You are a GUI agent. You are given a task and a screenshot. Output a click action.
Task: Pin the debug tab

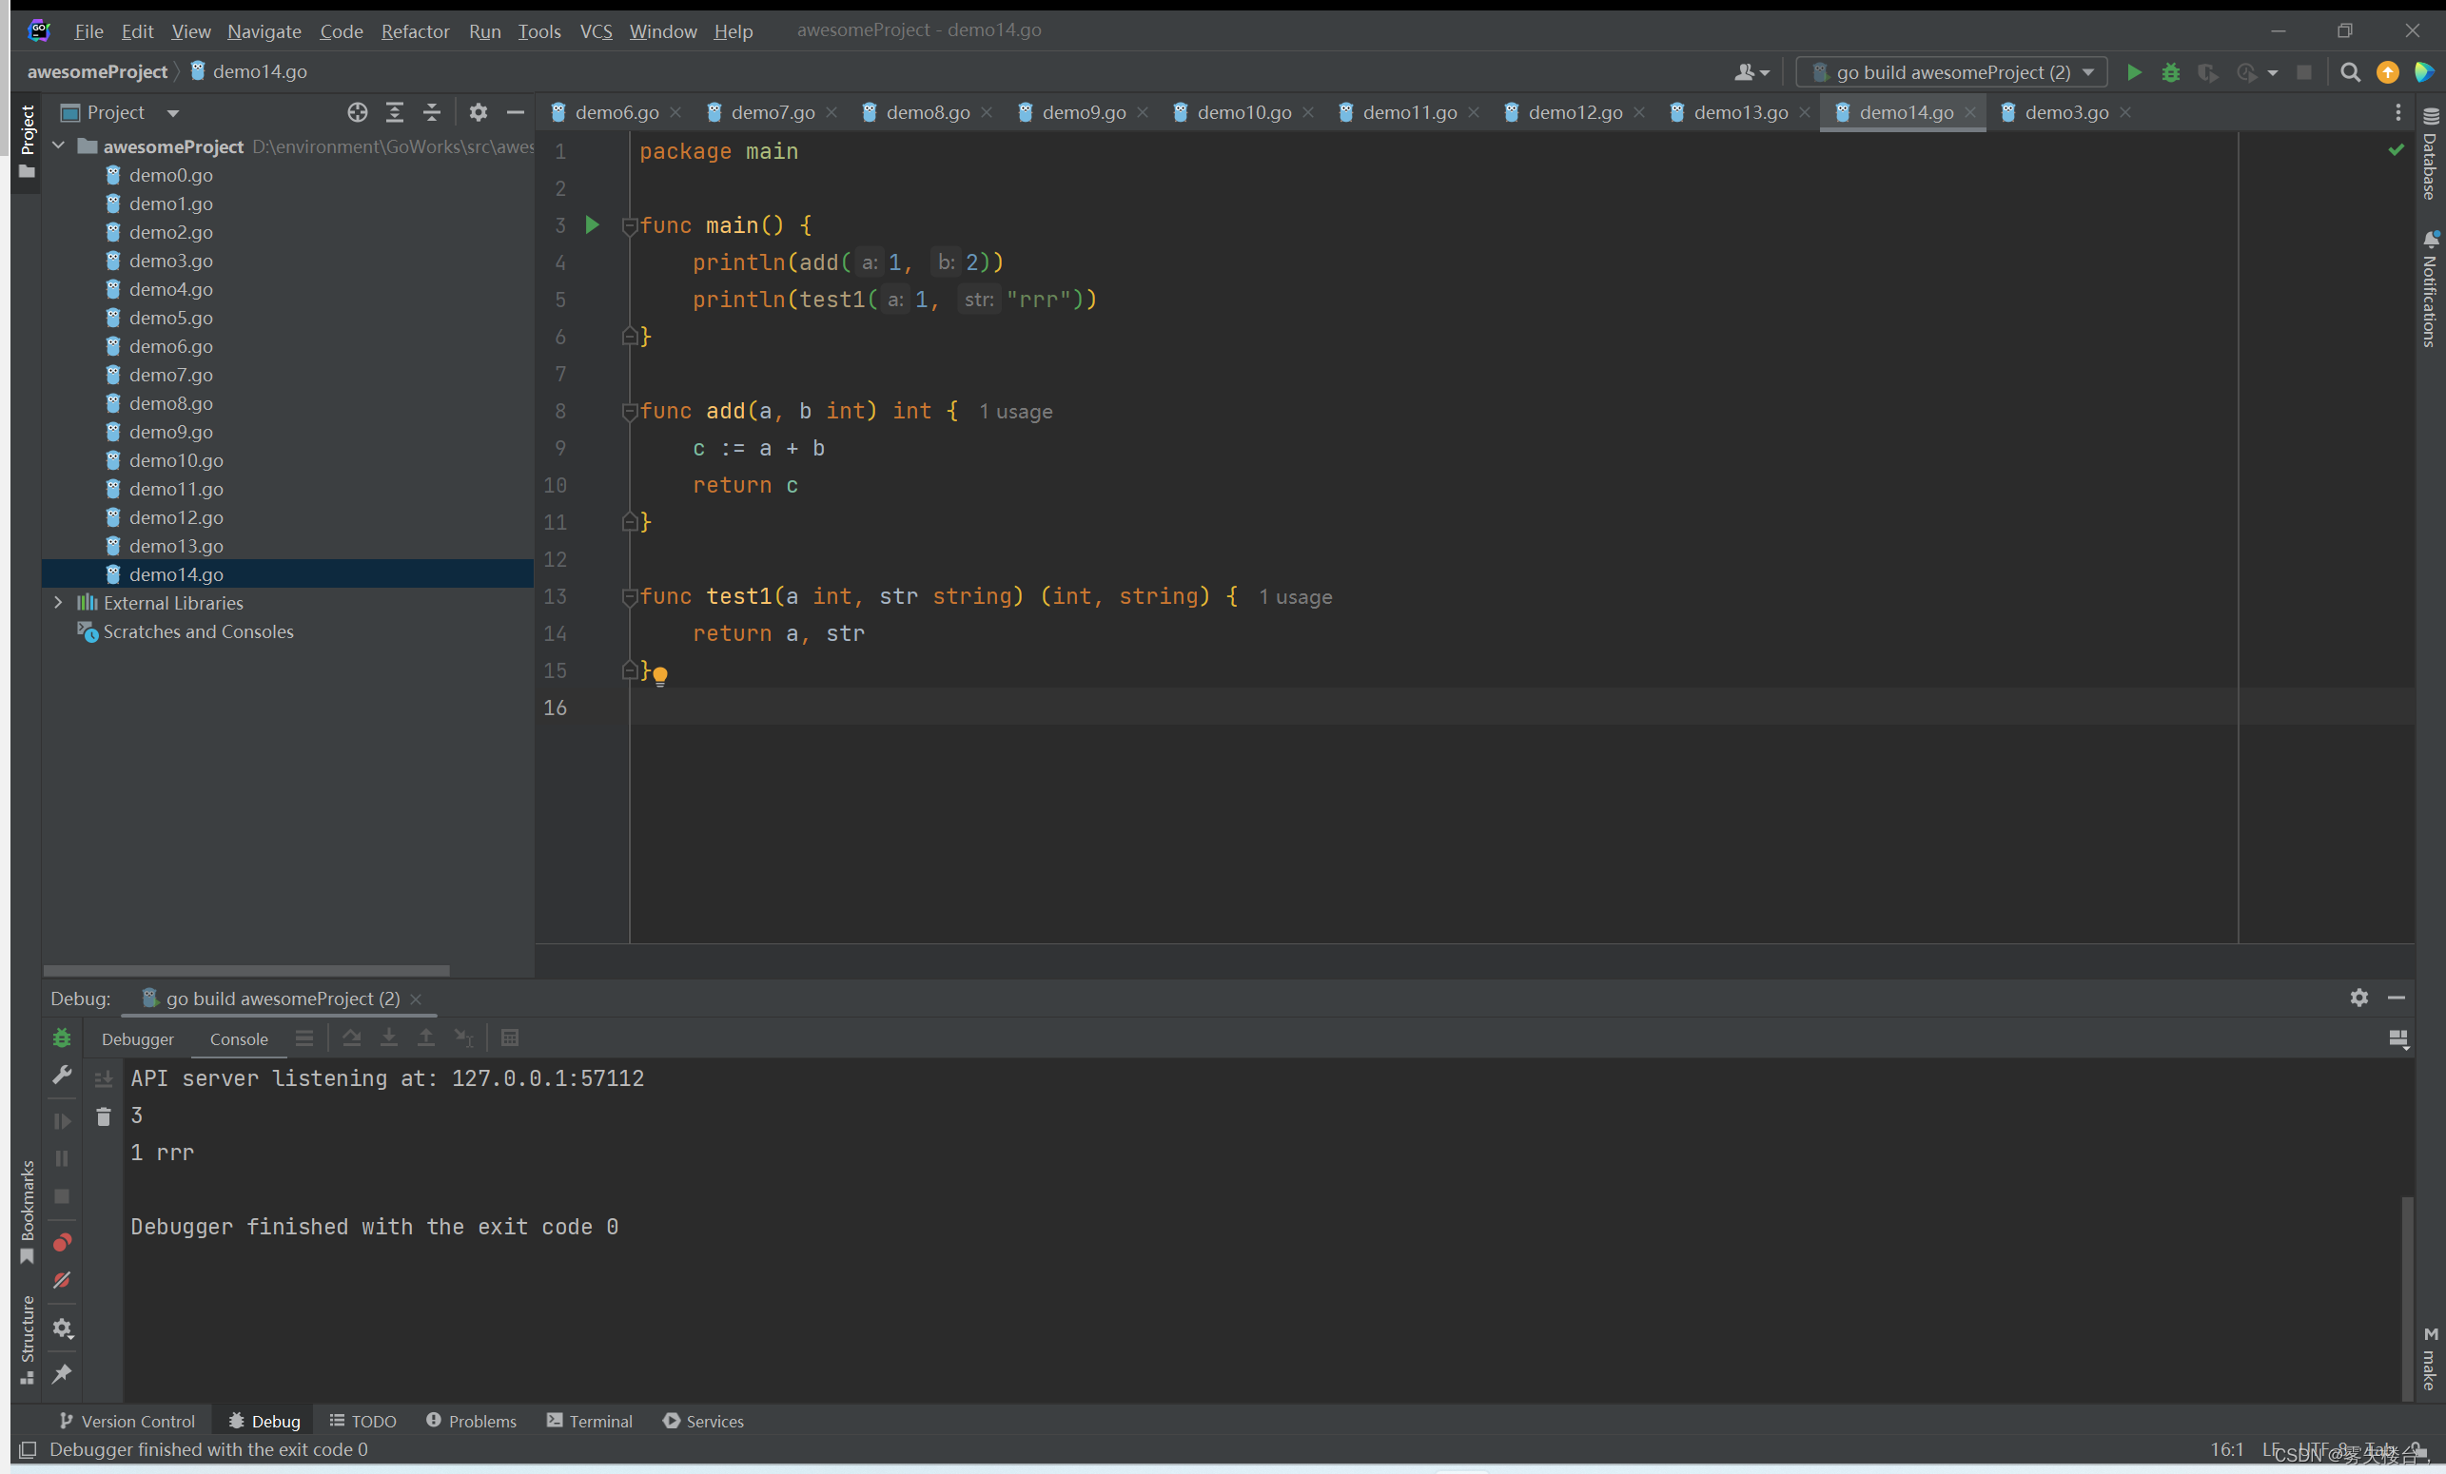click(x=62, y=1374)
